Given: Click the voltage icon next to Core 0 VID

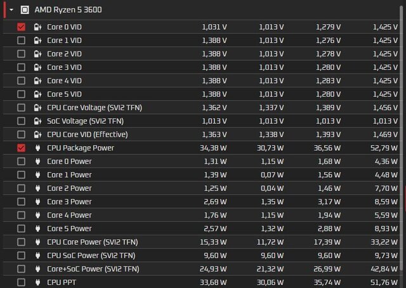Looking at the screenshot, I should coord(37,27).
